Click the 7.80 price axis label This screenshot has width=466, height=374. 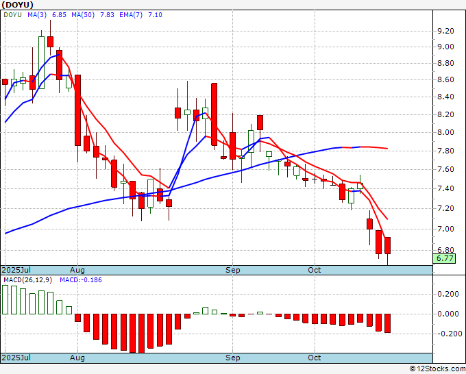(x=445, y=151)
